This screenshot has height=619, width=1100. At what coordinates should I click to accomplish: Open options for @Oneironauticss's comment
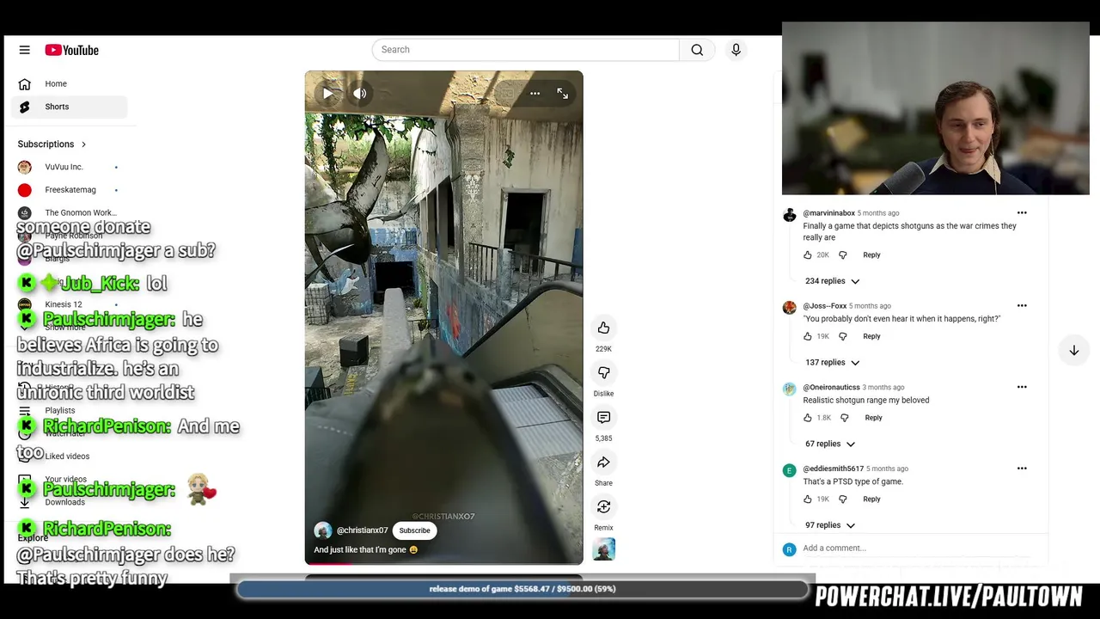(x=1022, y=387)
